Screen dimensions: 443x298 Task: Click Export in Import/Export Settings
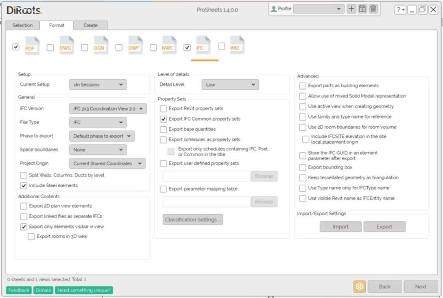pos(384,227)
